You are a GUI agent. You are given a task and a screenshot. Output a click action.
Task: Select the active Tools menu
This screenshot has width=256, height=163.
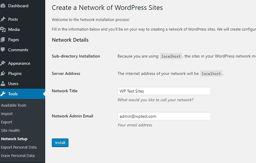click(23, 94)
